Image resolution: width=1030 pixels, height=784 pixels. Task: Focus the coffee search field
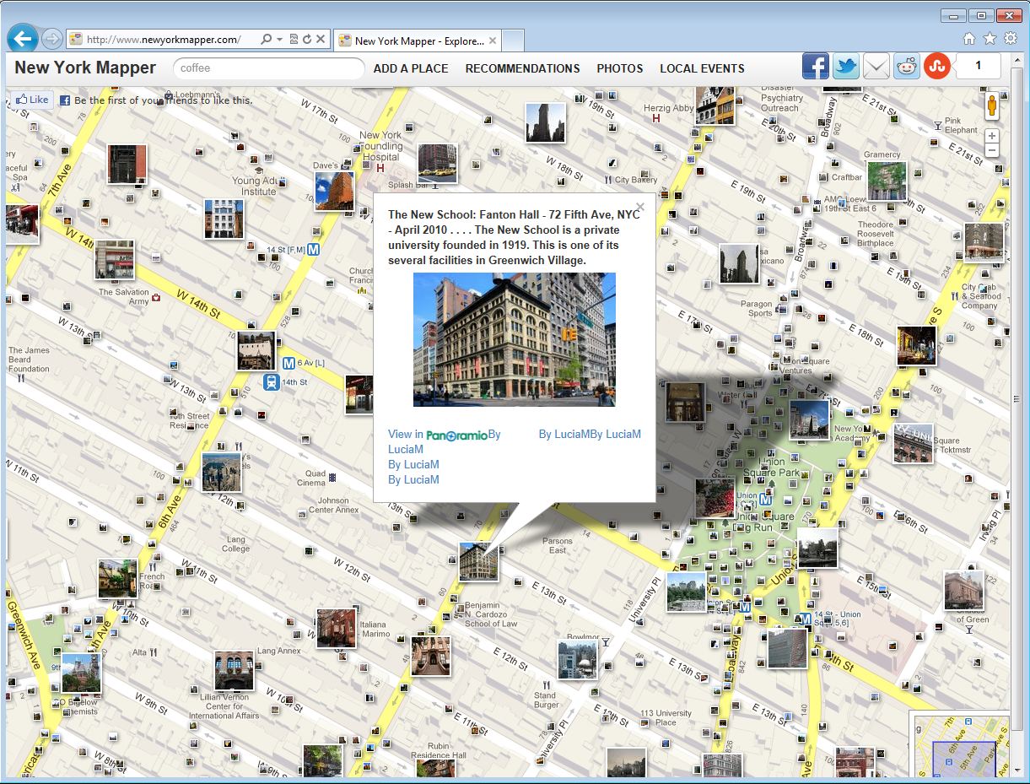coord(268,68)
